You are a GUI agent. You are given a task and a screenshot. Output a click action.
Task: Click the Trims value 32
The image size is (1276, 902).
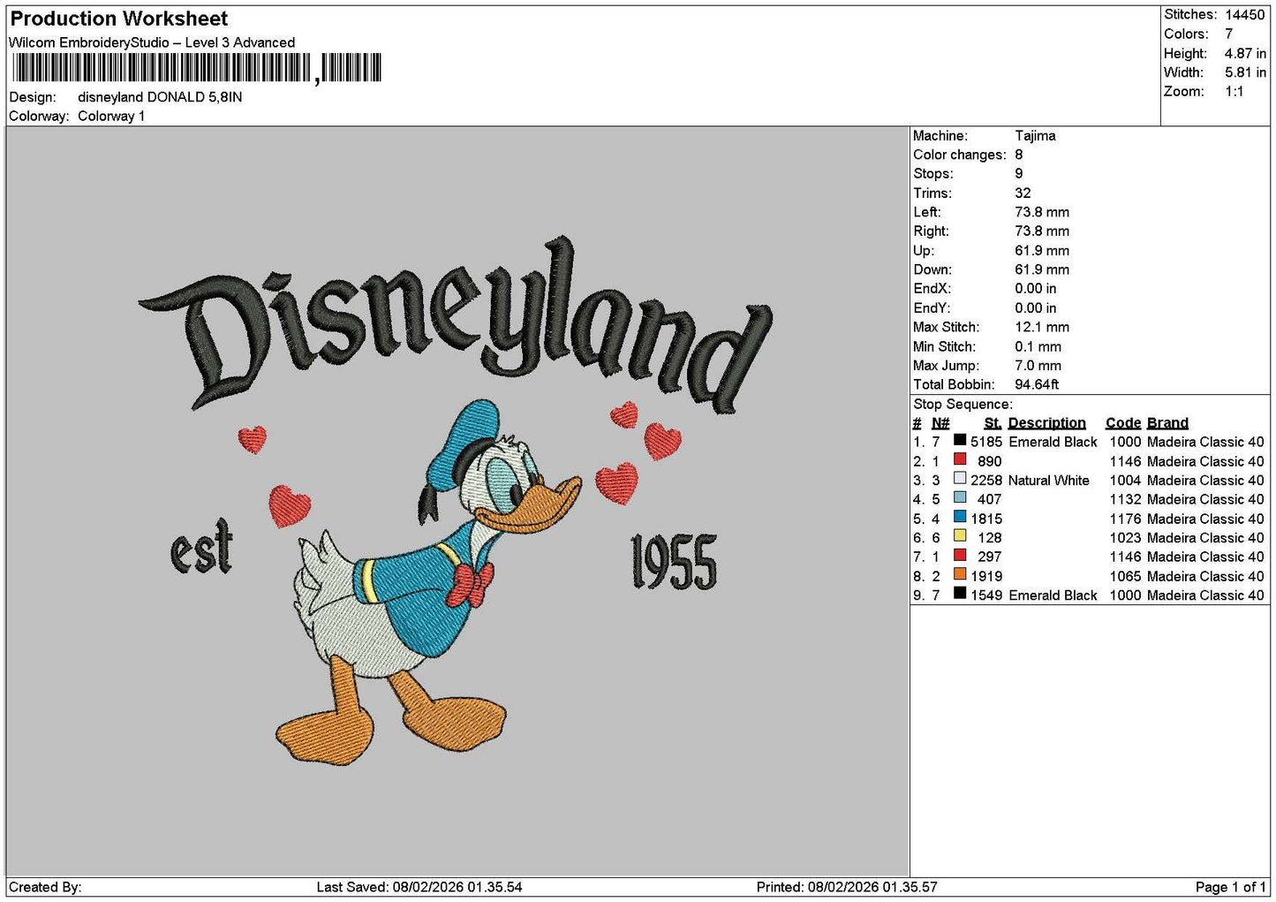[1023, 193]
